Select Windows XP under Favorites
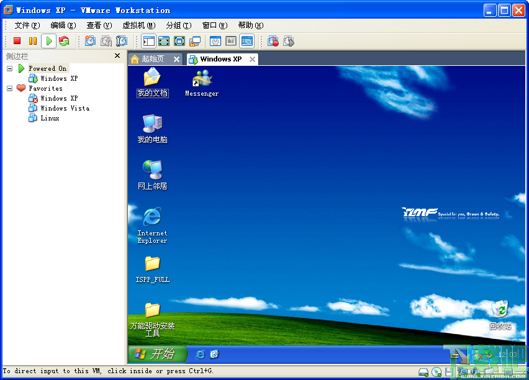 click(59, 98)
